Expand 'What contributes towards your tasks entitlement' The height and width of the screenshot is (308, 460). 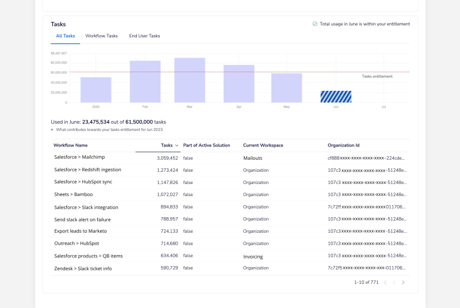pos(52,130)
